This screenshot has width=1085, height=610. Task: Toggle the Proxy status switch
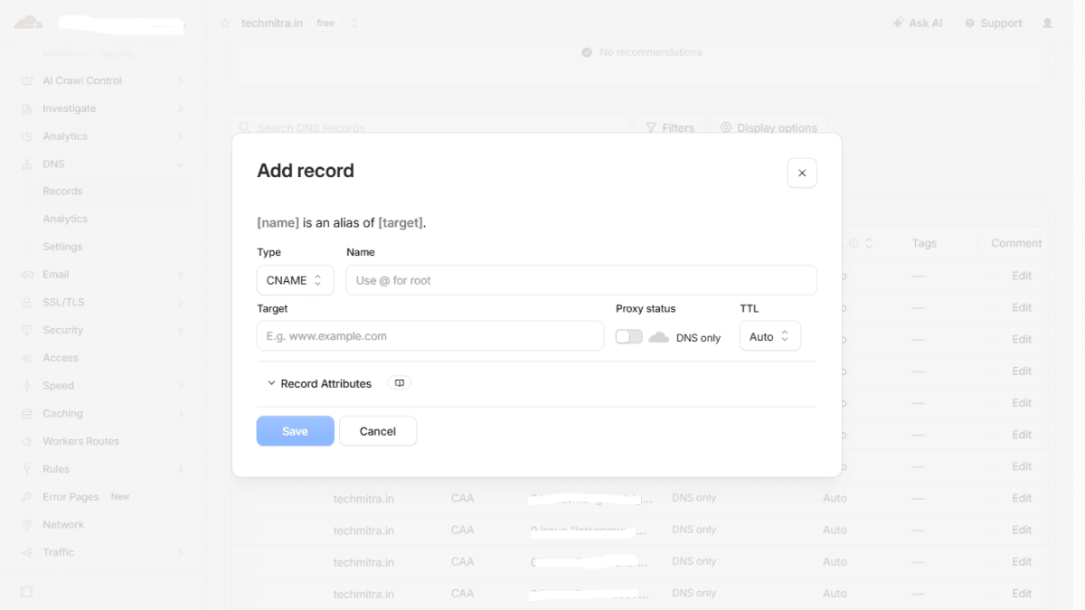[629, 336]
